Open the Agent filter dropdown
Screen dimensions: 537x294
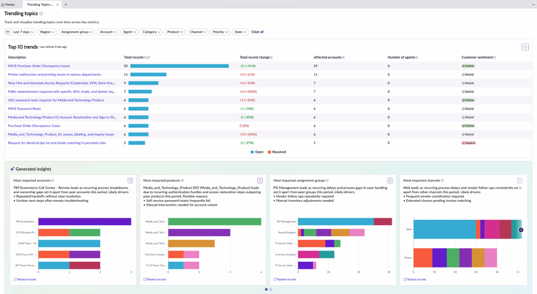130,32
